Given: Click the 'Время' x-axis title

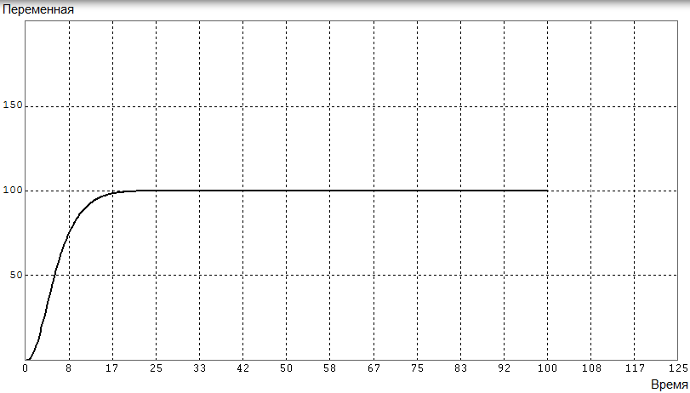Looking at the screenshot, I should coord(669,384).
